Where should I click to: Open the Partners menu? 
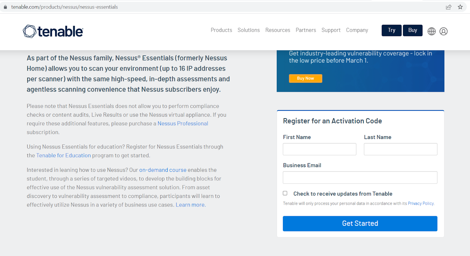coord(306,30)
